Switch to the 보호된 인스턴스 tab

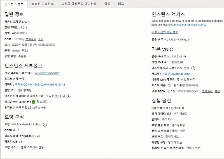pos(43,4)
